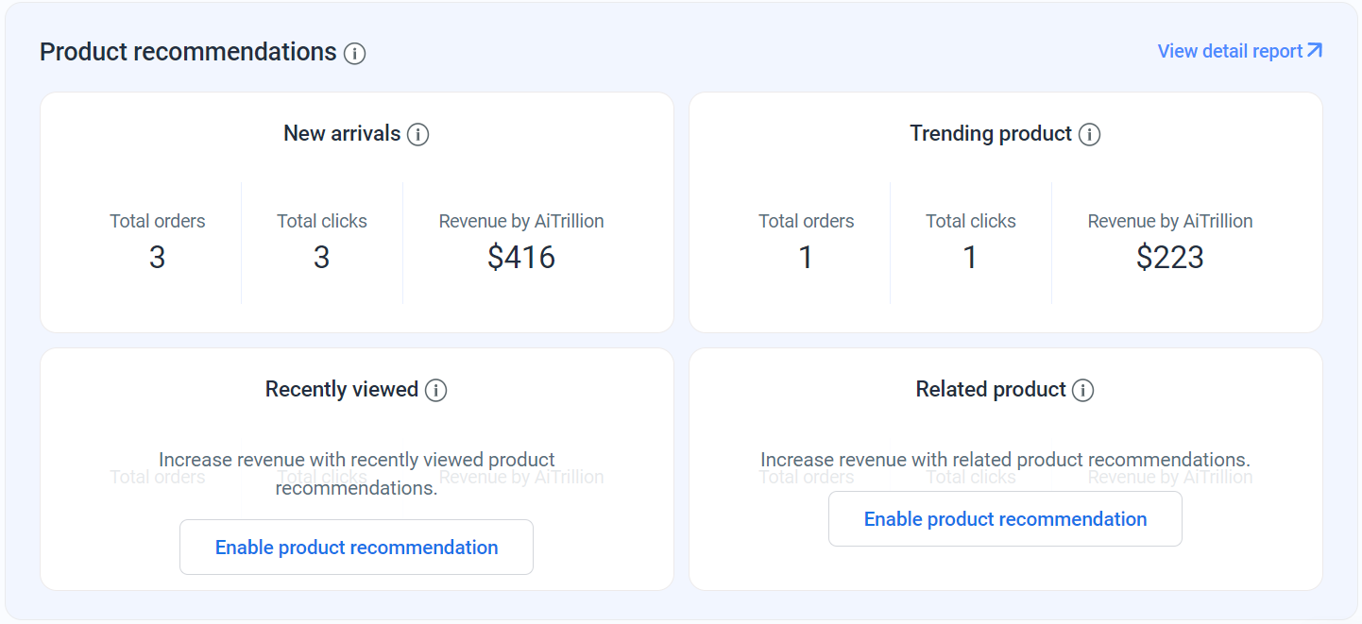Click Trending product Total orders value
The image size is (1362, 624).
click(x=806, y=258)
